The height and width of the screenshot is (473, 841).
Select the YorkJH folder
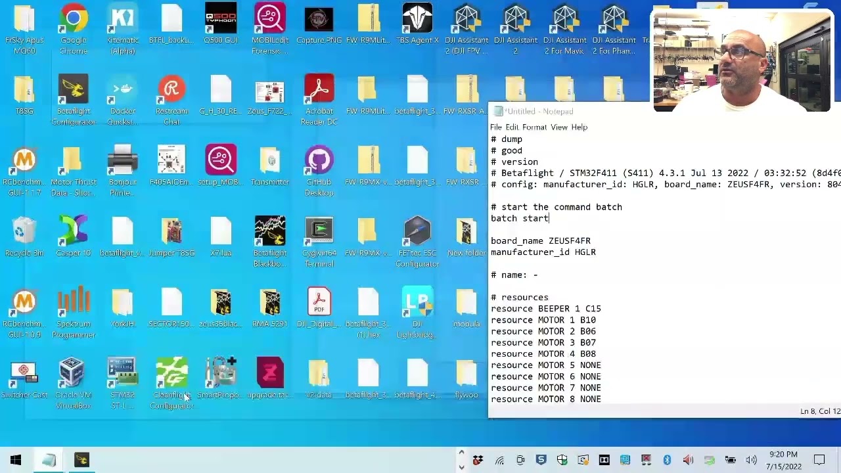pyautogui.click(x=123, y=307)
